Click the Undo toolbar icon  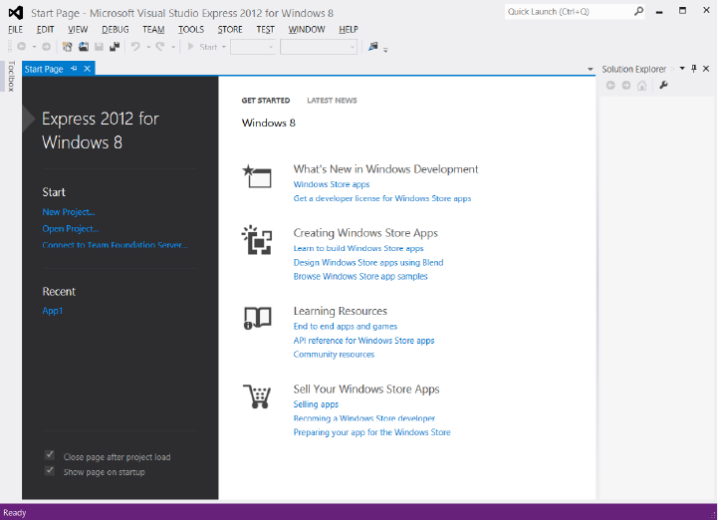tap(136, 46)
